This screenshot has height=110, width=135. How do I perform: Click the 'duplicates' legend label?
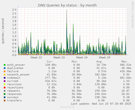pyautogui.click(x=15, y=68)
